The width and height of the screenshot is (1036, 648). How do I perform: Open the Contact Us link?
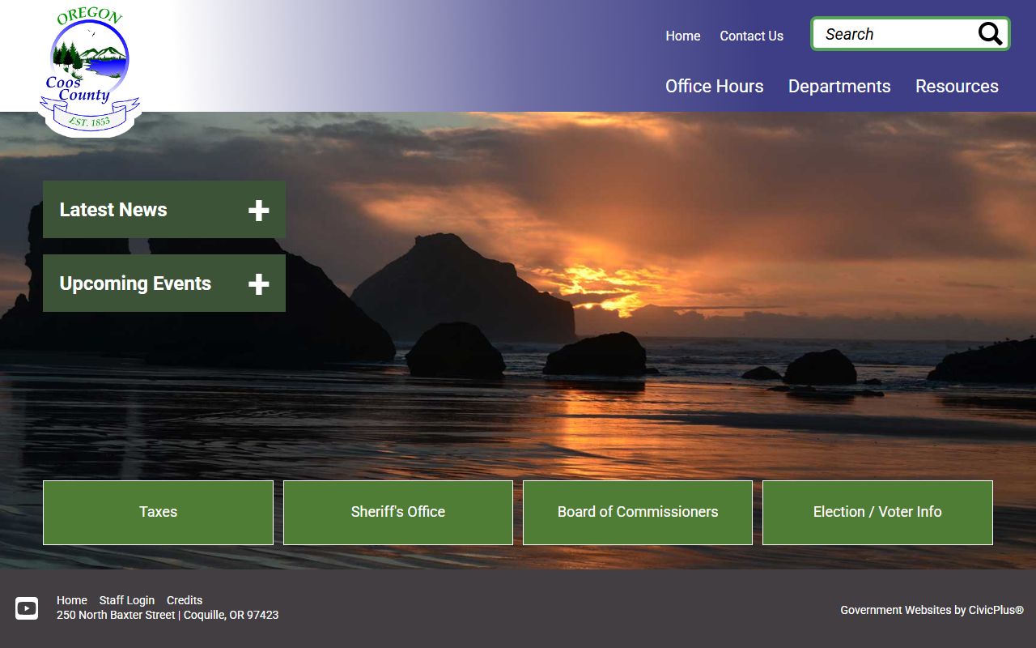click(x=751, y=36)
